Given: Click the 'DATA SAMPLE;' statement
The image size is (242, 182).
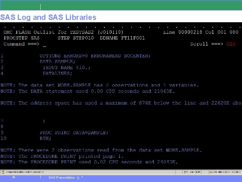Looking at the screenshot, I should point(57,62).
